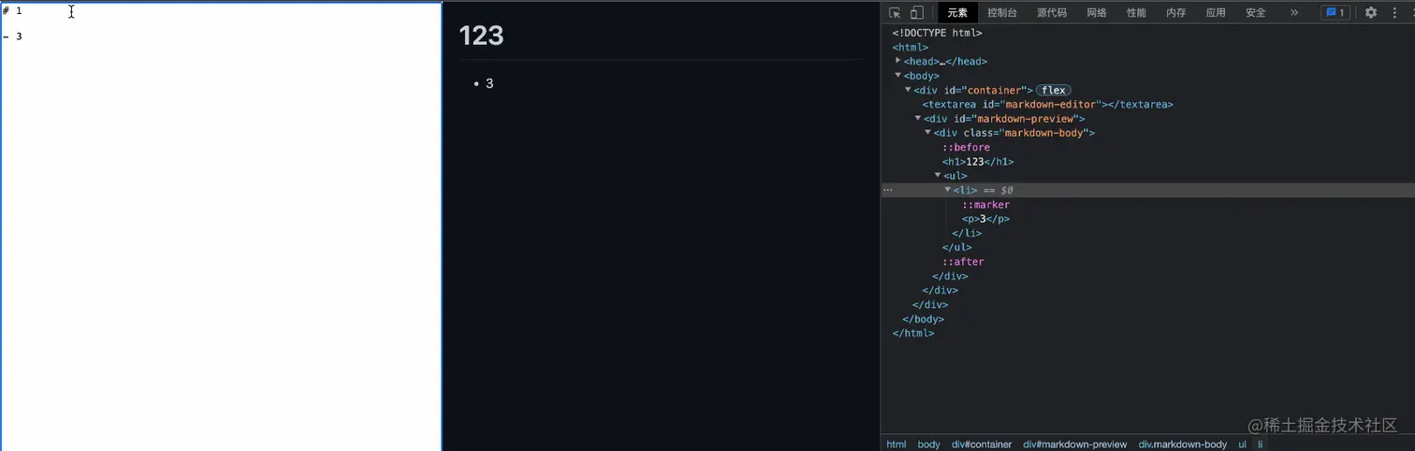This screenshot has height=451, width=1415.
Task: Click list item 3 in preview
Action: [489, 84]
